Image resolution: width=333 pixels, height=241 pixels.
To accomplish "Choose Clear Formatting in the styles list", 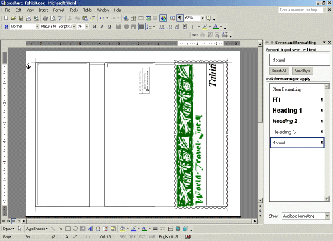I will [x=297, y=89].
